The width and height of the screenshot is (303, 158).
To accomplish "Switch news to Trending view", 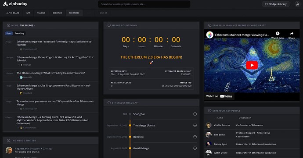I will [19, 33].
